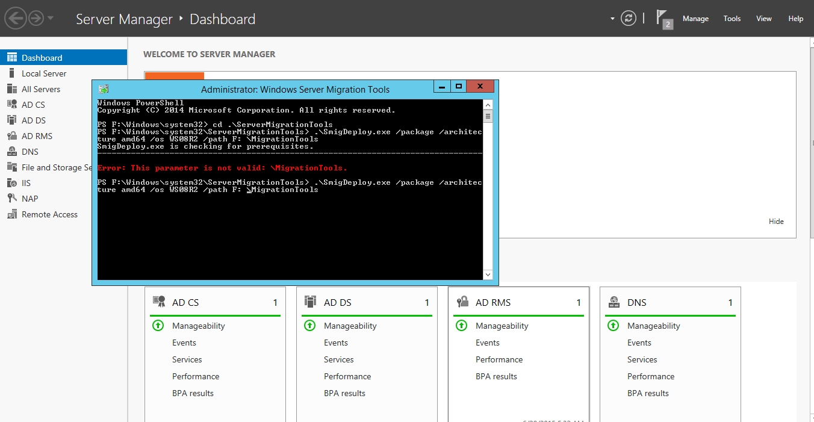Expand the dropdown arrow beside refresh
The width and height of the screenshot is (814, 422).
(x=612, y=19)
